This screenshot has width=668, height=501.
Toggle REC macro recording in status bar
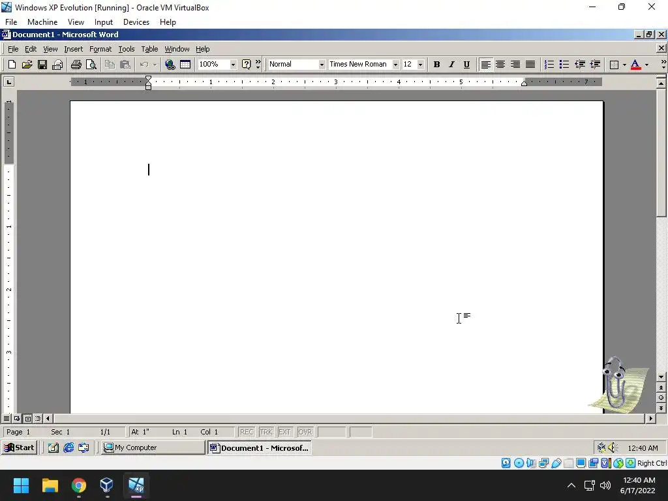247,432
